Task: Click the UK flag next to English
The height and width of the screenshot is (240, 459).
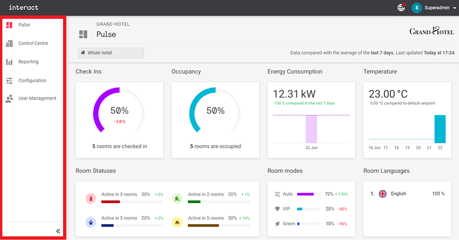Action: (382, 194)
